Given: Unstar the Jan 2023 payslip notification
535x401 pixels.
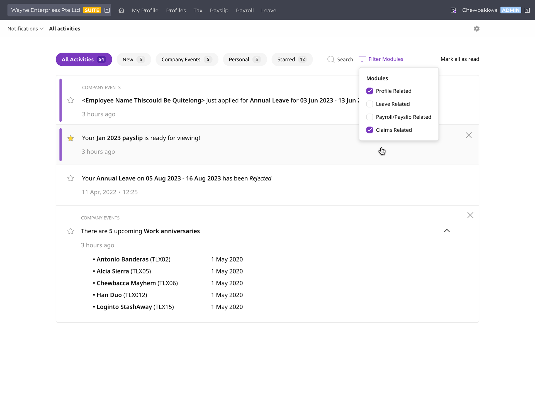Looking at the screenshot, I should click(x=70, y=138).
